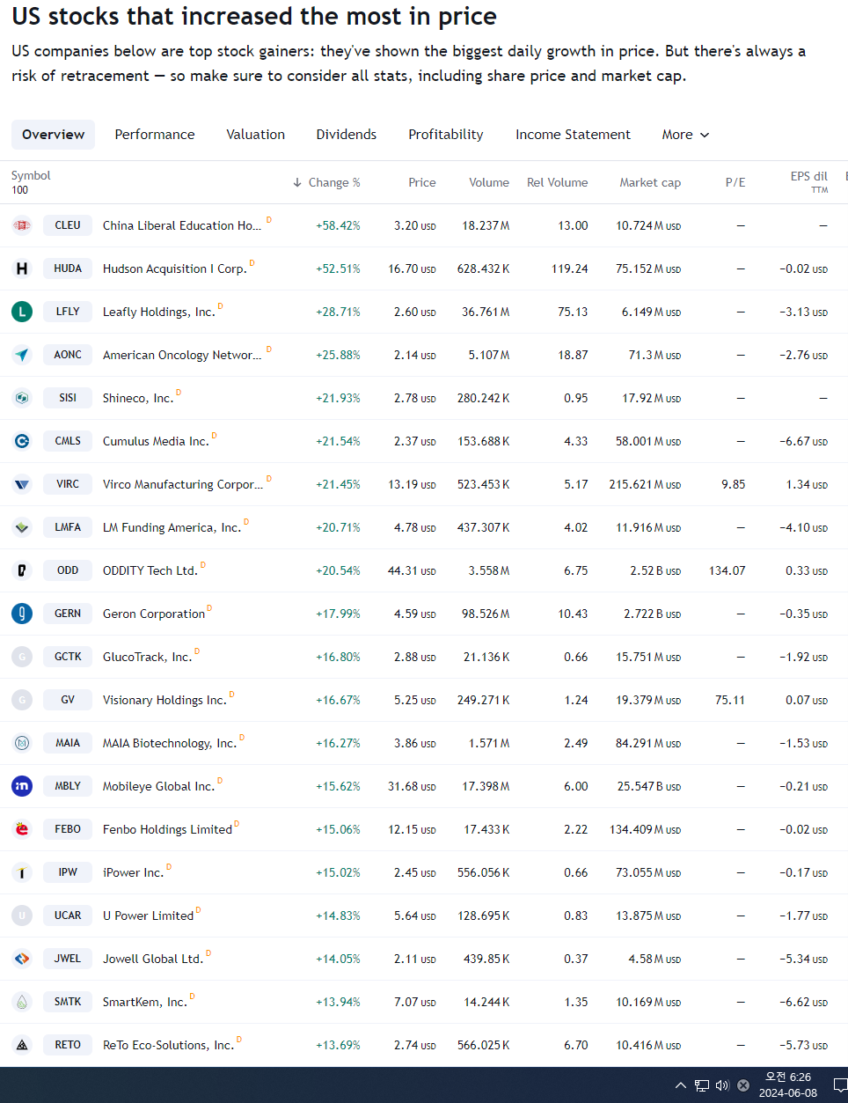Open the volume speaker tray icon
This screenshot has height=1103, width=848.
pos(722,1085)
